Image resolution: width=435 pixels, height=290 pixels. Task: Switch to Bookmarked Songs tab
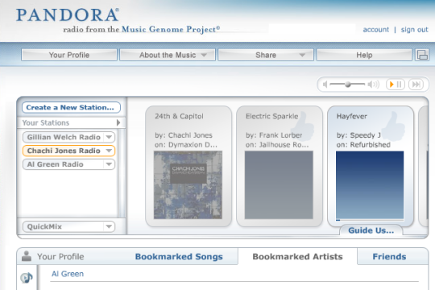tap(179, 256)
